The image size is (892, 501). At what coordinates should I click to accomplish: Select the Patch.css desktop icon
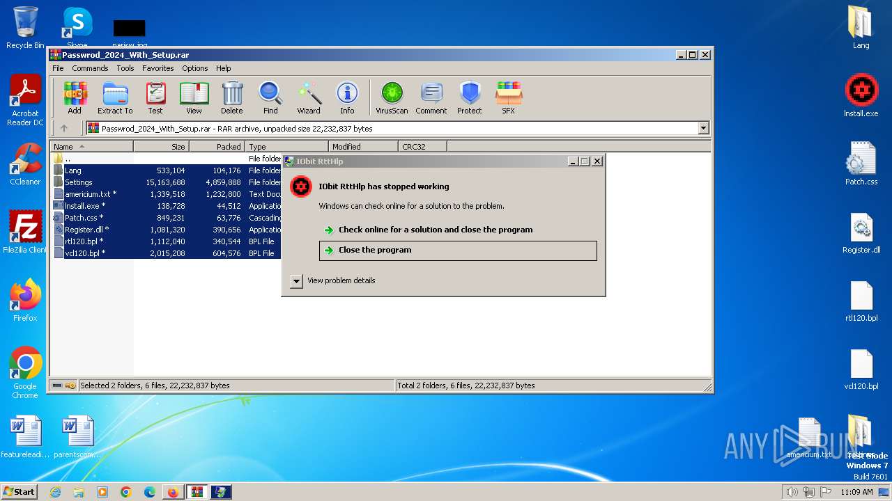[x=861, y=164]
